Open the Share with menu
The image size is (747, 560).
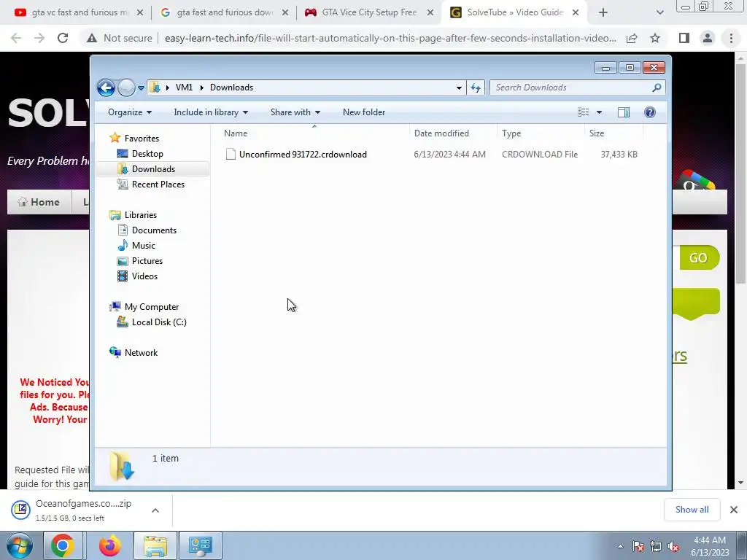coord(295,112)
